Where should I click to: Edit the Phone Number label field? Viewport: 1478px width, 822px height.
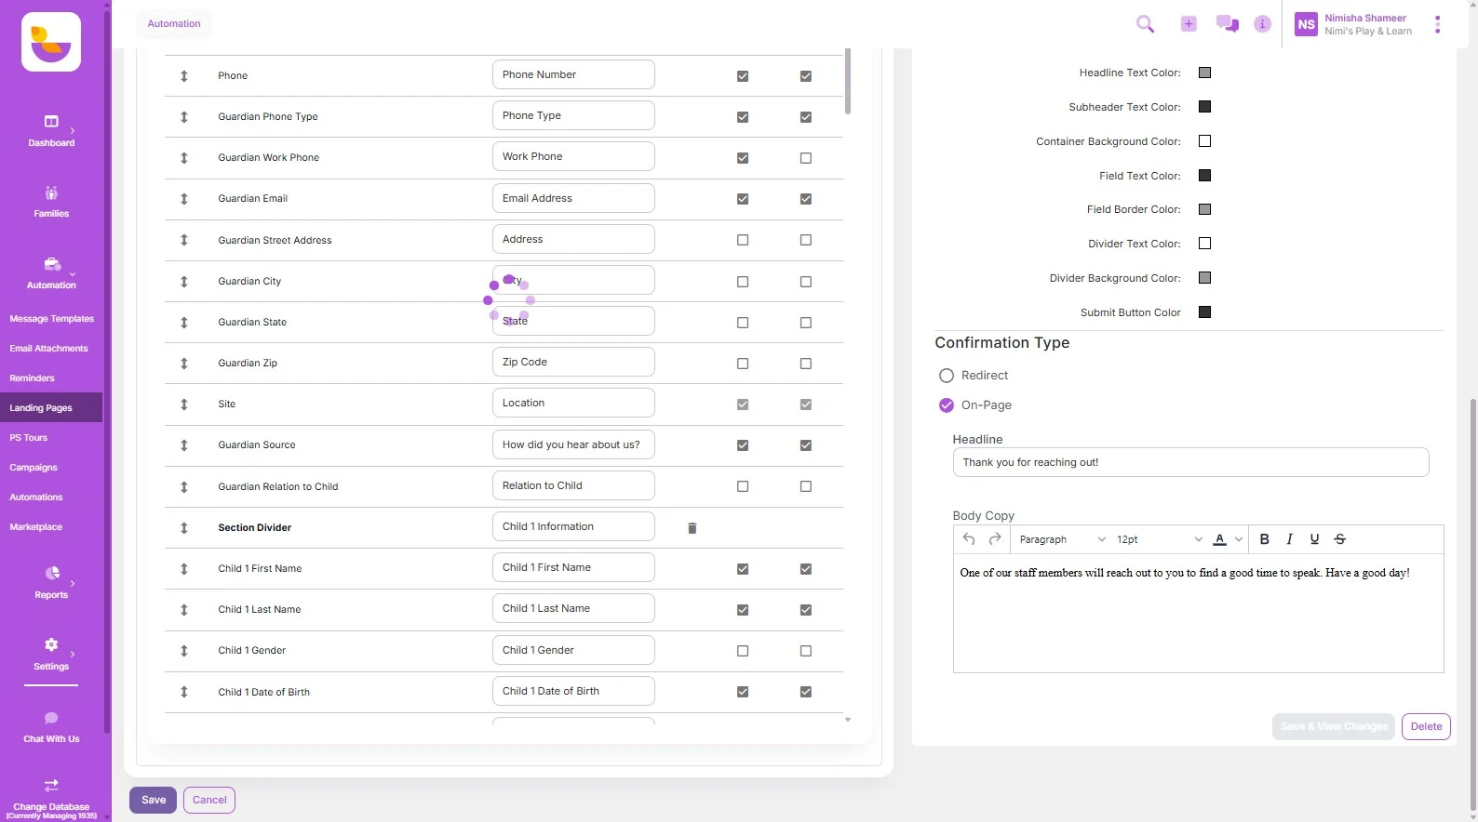pyautogui.click(x=573, y=74)
